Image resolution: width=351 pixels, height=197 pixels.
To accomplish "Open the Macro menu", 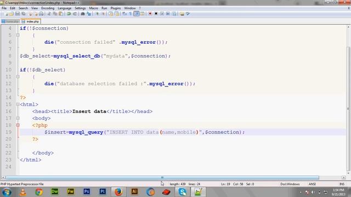I will [x=94, y=8].
